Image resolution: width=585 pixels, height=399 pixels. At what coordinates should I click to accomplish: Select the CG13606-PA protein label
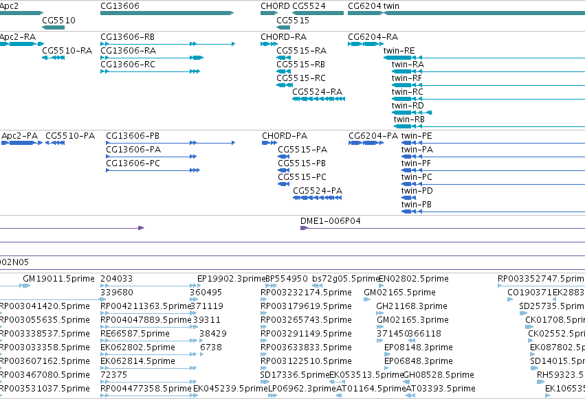tap(133, 150)
